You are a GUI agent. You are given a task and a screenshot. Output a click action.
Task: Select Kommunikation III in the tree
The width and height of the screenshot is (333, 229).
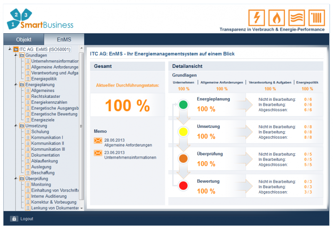48,149
